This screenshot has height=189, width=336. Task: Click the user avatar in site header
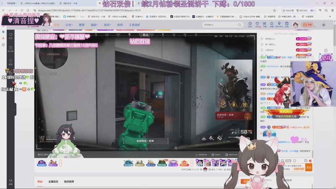[x=296, y=25]
